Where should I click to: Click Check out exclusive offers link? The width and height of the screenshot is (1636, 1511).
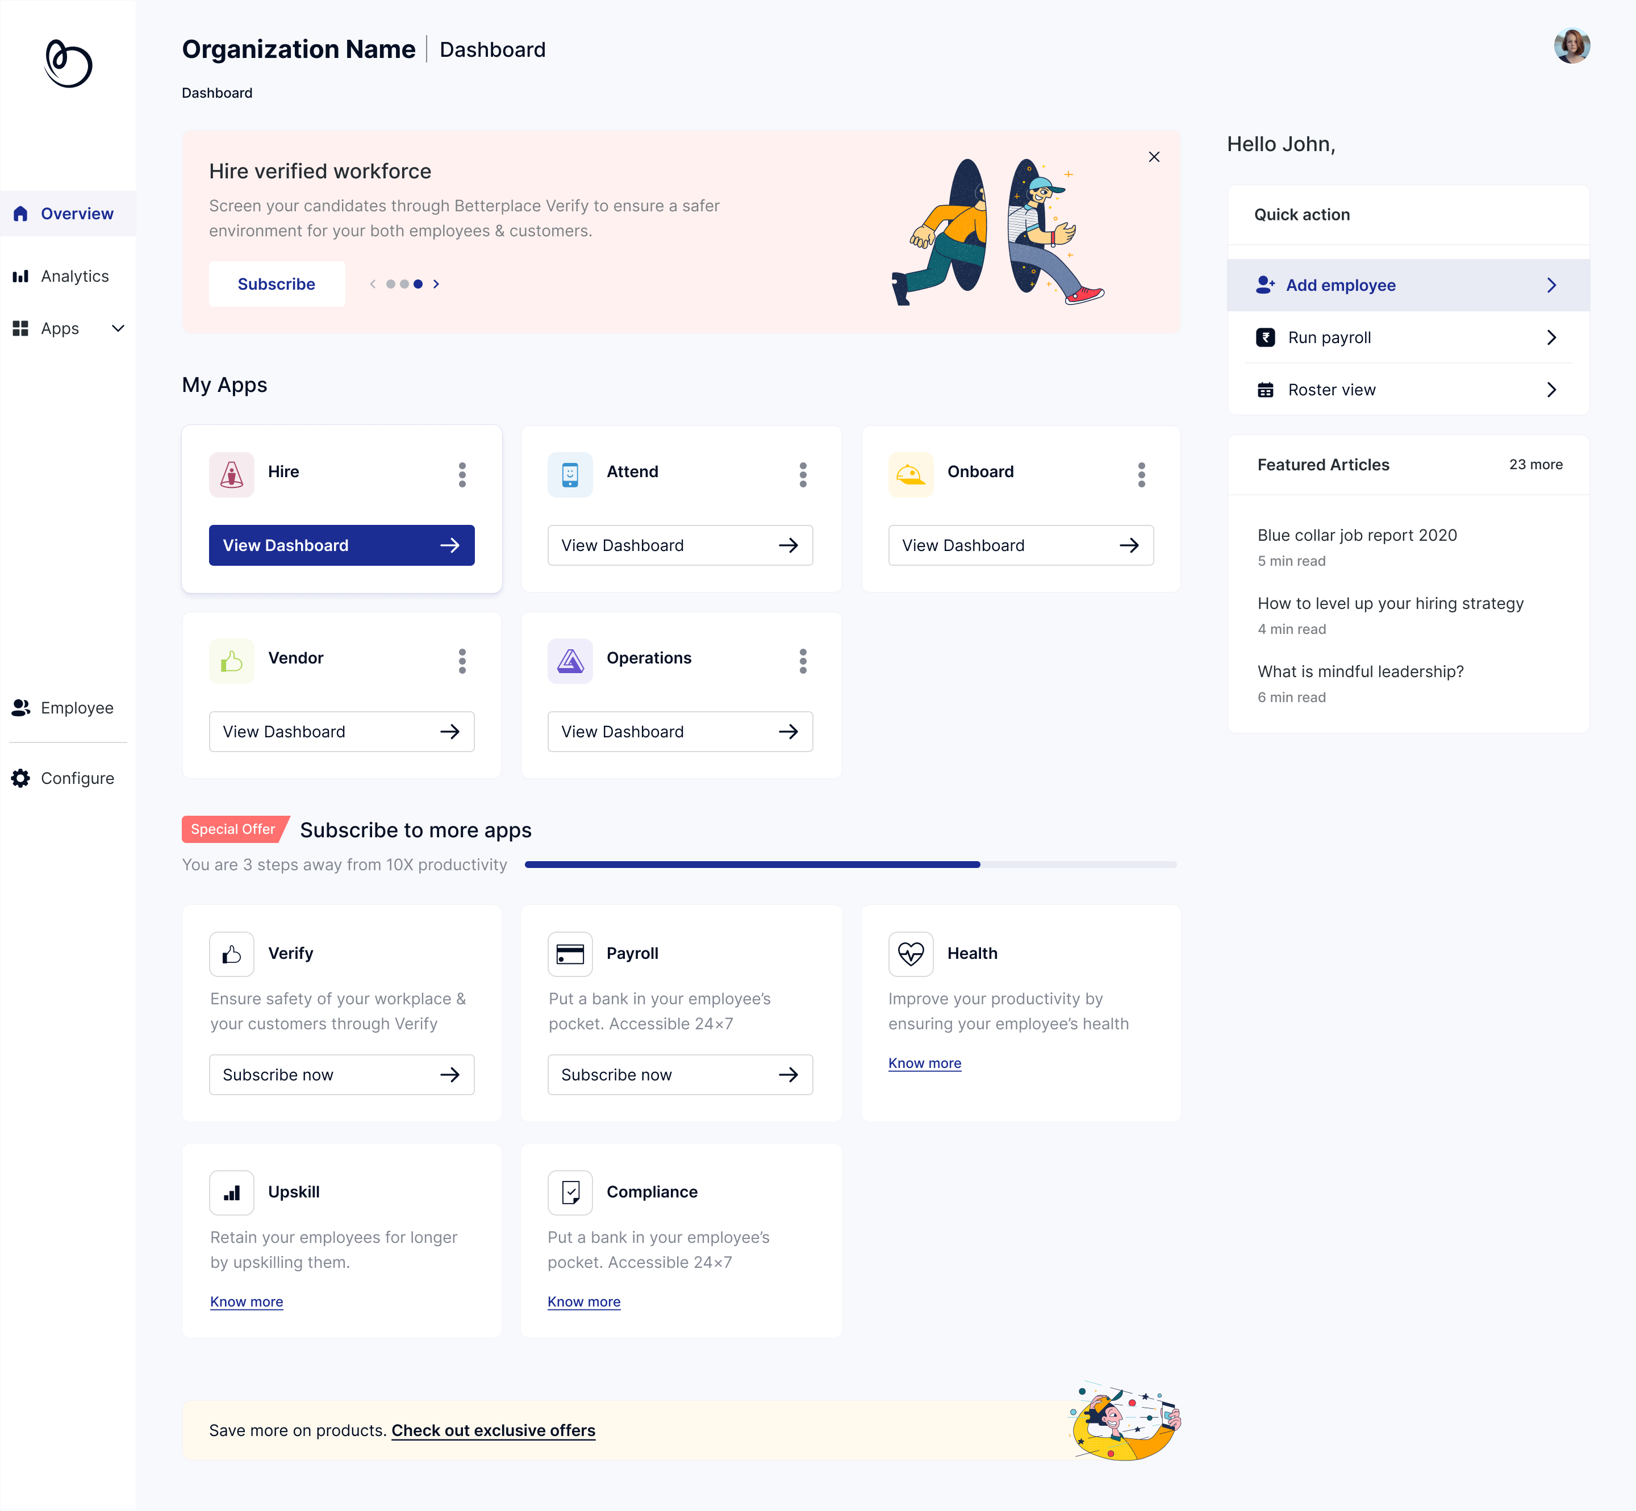tap(493, 1430)
